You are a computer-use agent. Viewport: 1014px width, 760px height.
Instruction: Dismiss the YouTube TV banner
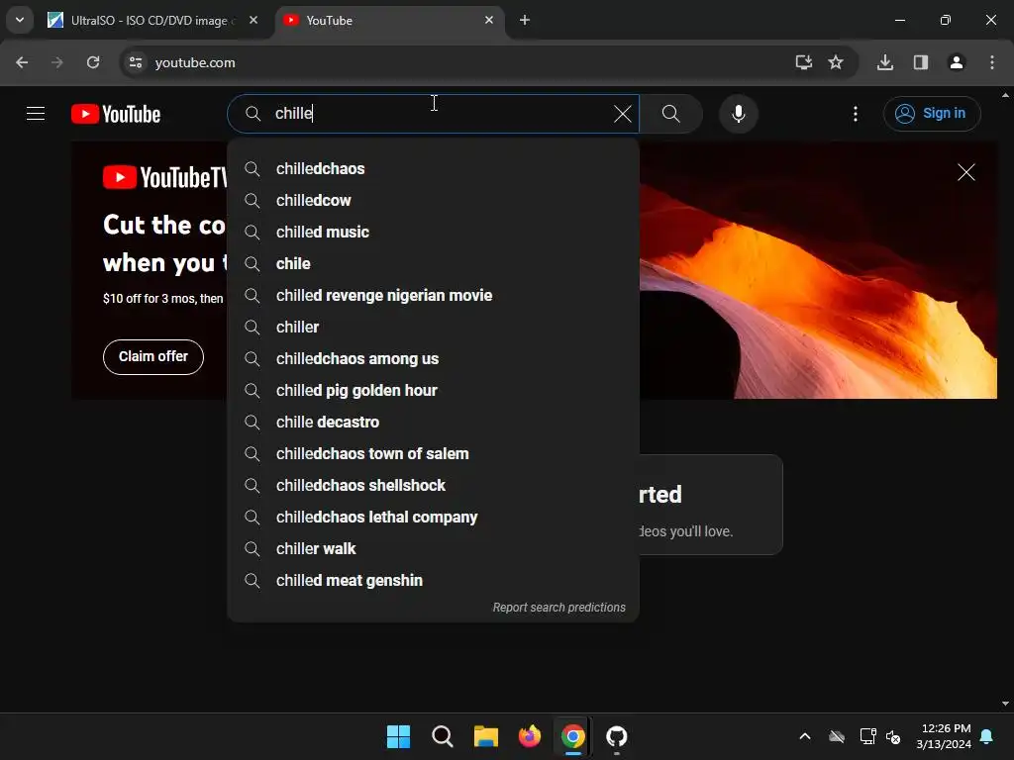pyautogui.click(x=965, y=172)
